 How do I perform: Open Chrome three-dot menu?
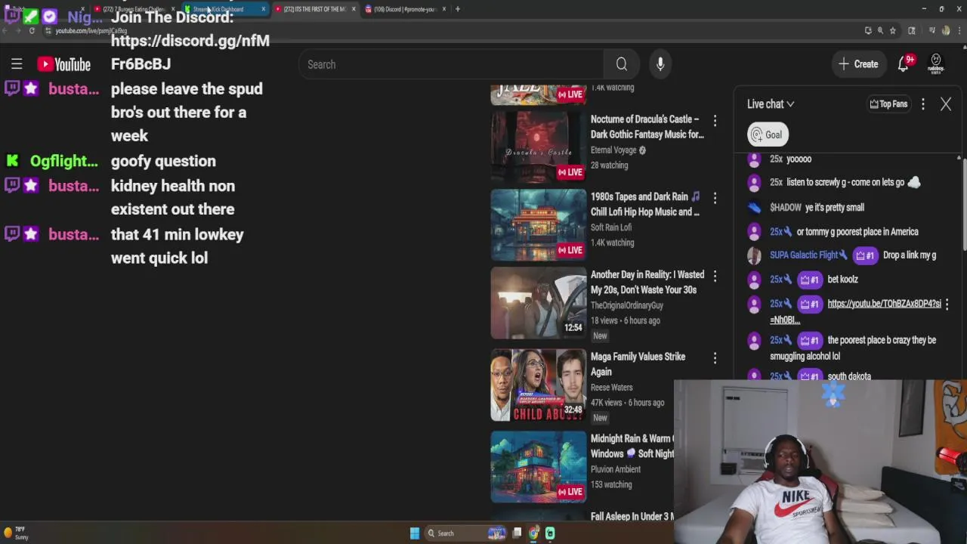[959, 31]
